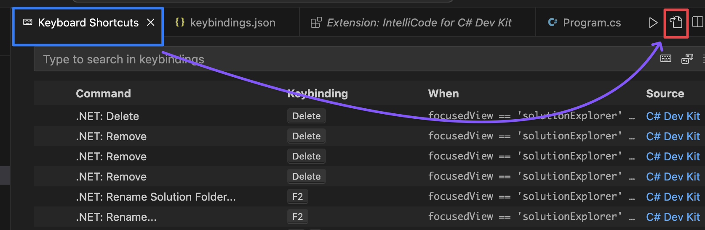Open C# Dev Kit link for .NET: Delete row

point(673,116)
